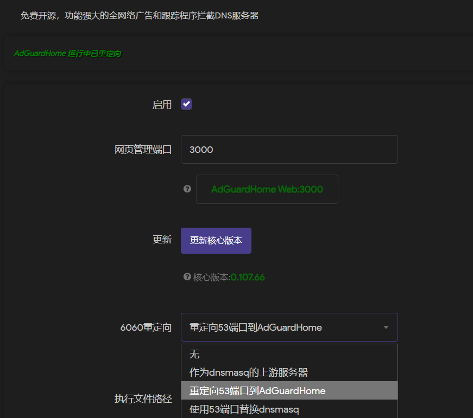Click the 启用 label text
Viewport: 473px width, 418px height.
(x=162, y=105)
